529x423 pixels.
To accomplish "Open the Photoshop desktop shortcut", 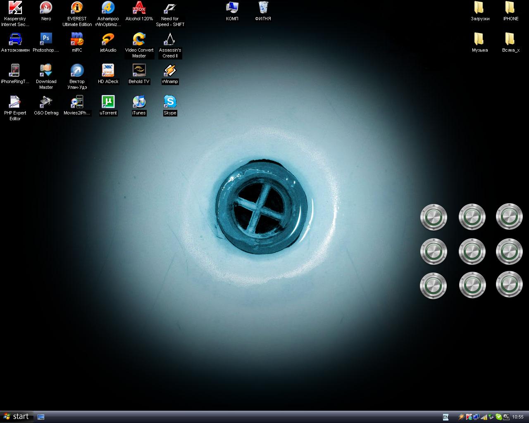I will pos(46,39).
